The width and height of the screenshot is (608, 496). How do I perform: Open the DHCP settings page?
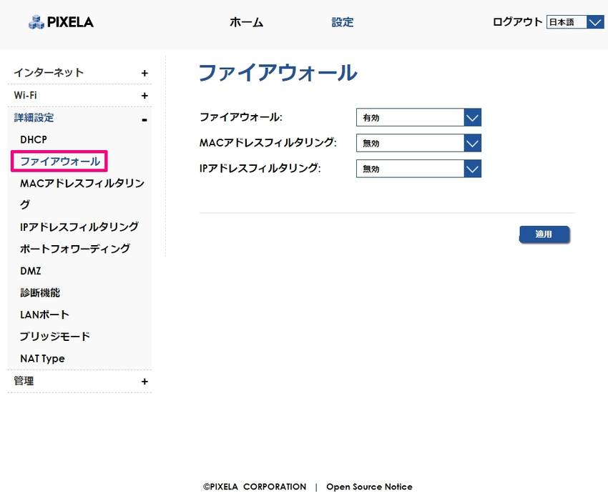(x=34, y=139)
